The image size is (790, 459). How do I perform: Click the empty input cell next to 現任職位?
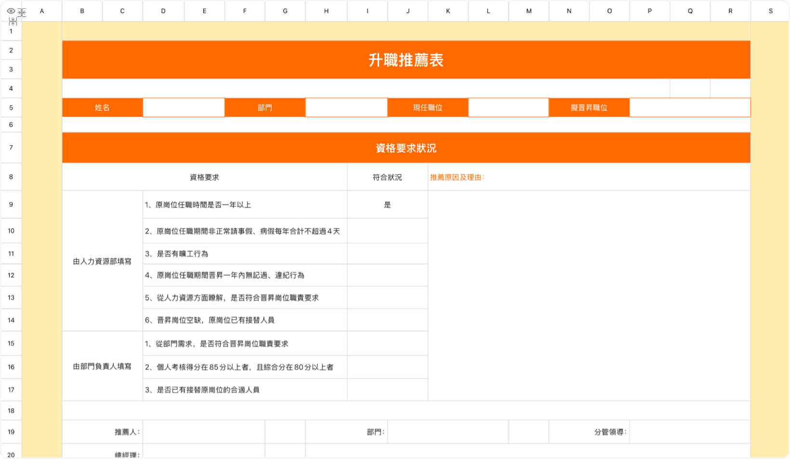[x=509, y=108]
